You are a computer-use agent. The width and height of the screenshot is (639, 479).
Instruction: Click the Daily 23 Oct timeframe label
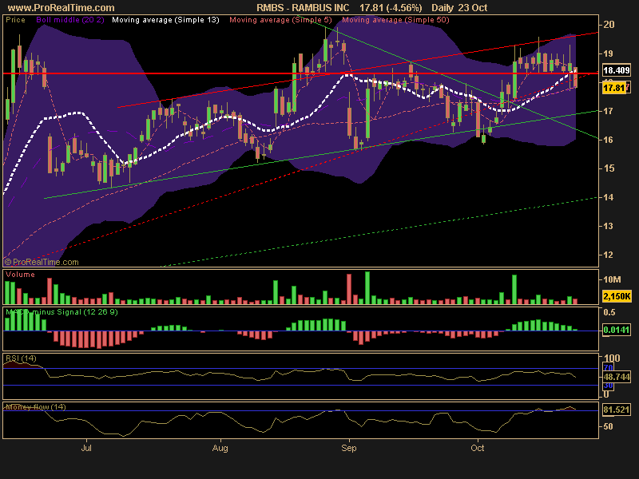[459, 8]
